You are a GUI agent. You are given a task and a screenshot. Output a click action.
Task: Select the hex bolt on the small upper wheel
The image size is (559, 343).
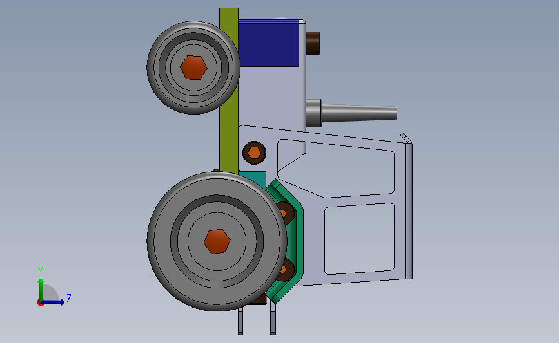[x=193, y=67]
